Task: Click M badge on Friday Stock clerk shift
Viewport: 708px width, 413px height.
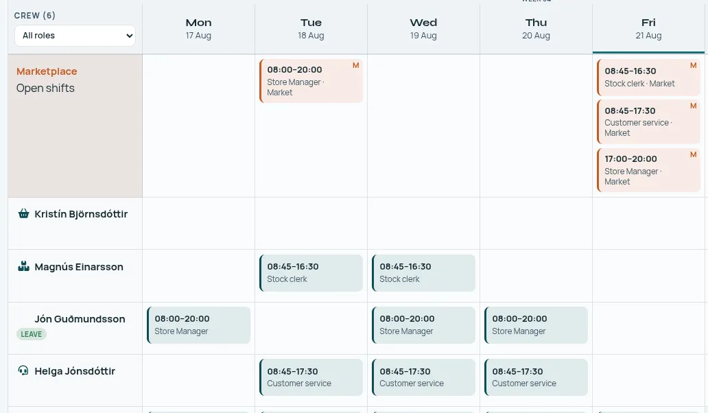Action: click(693, 65)
